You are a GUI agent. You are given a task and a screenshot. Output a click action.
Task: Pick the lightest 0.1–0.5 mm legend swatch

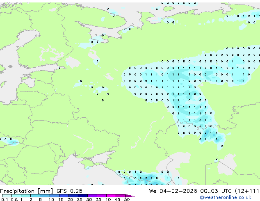click(7, 196)
